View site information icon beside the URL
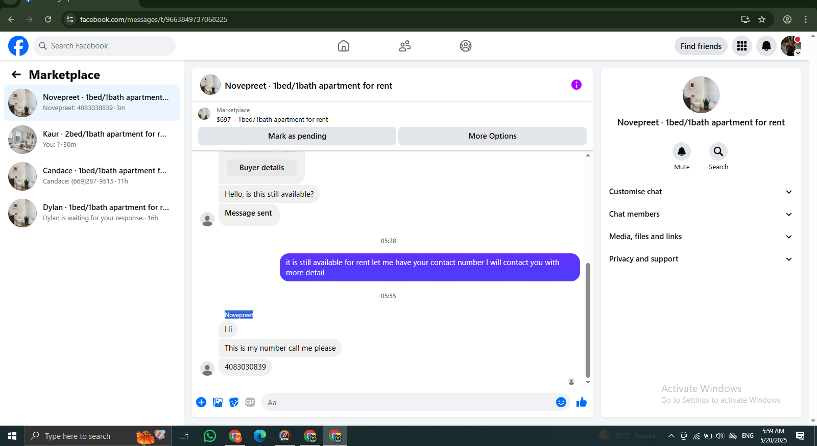817x446 pixels. coord(70,19)
